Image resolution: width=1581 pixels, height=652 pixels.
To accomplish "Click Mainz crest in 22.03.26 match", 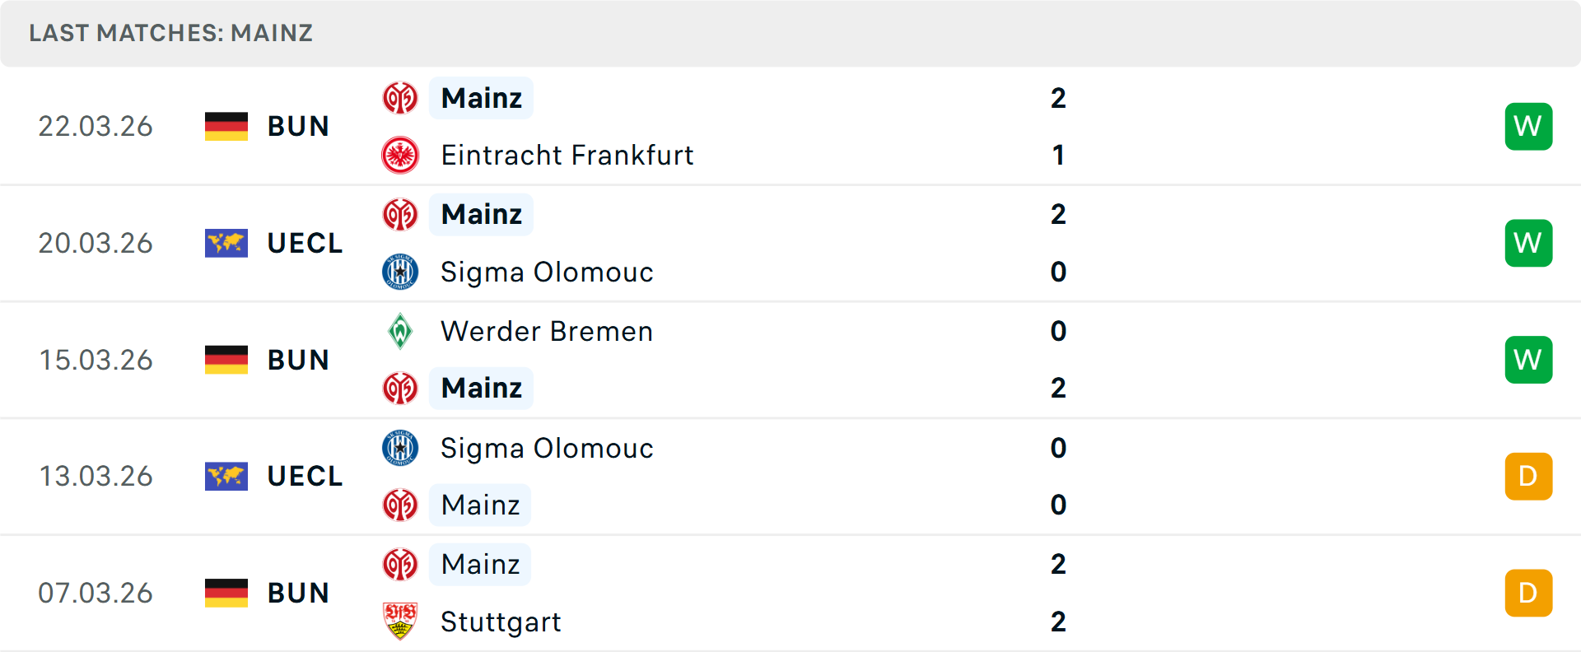I will pyautogui.click(x=400, y=98).
